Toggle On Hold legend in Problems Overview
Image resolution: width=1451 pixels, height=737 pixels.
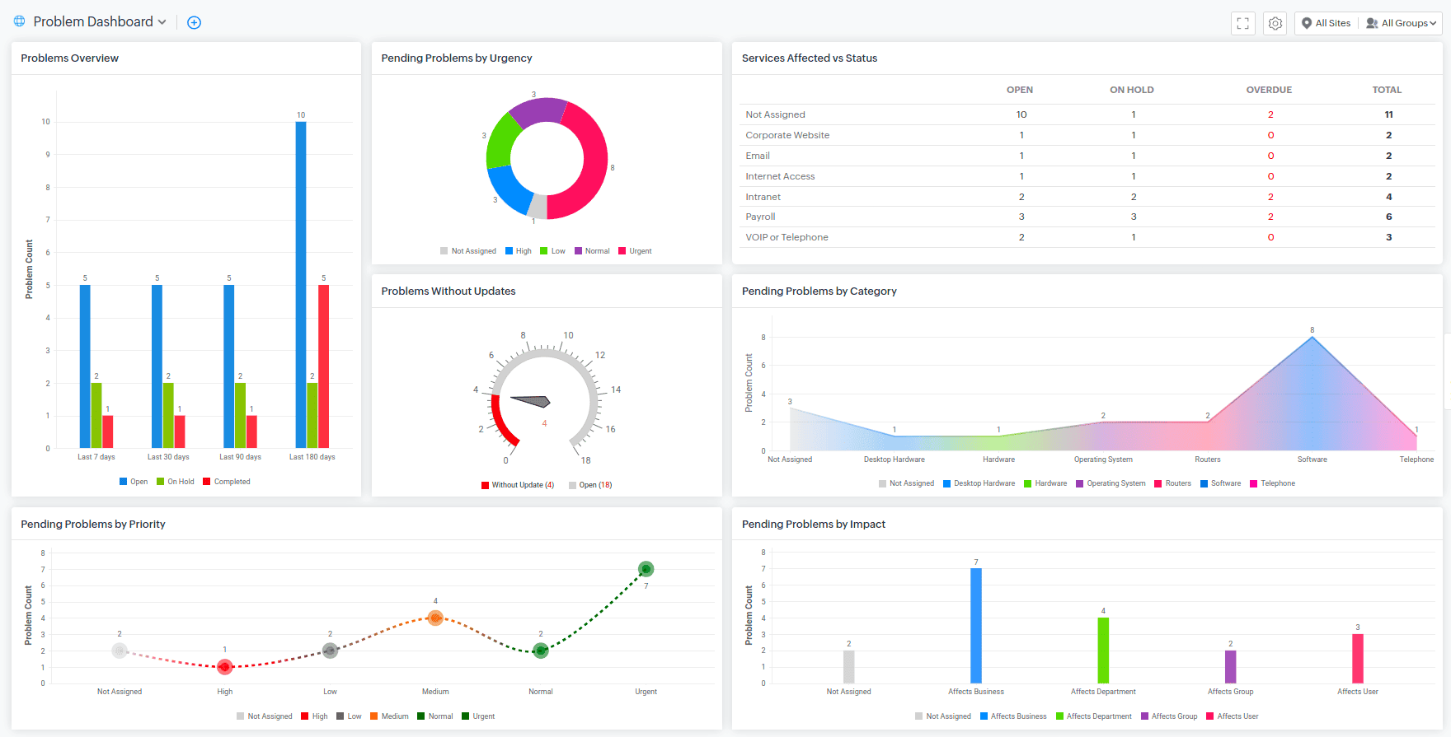[176, 482]
